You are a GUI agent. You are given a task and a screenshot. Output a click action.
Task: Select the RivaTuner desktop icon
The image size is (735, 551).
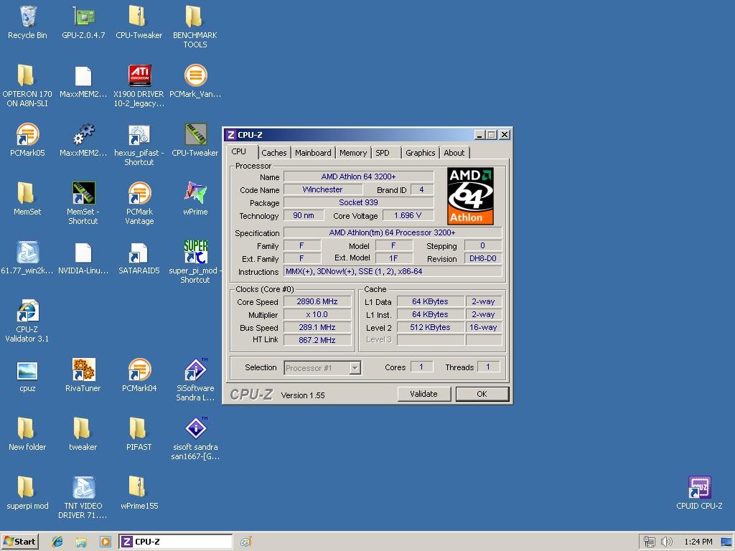(83, 370)
